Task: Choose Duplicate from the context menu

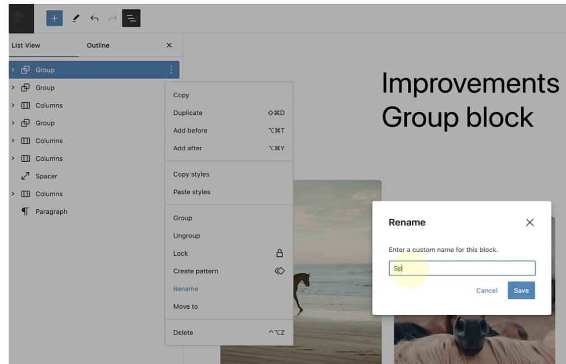Action: (188, 113)
